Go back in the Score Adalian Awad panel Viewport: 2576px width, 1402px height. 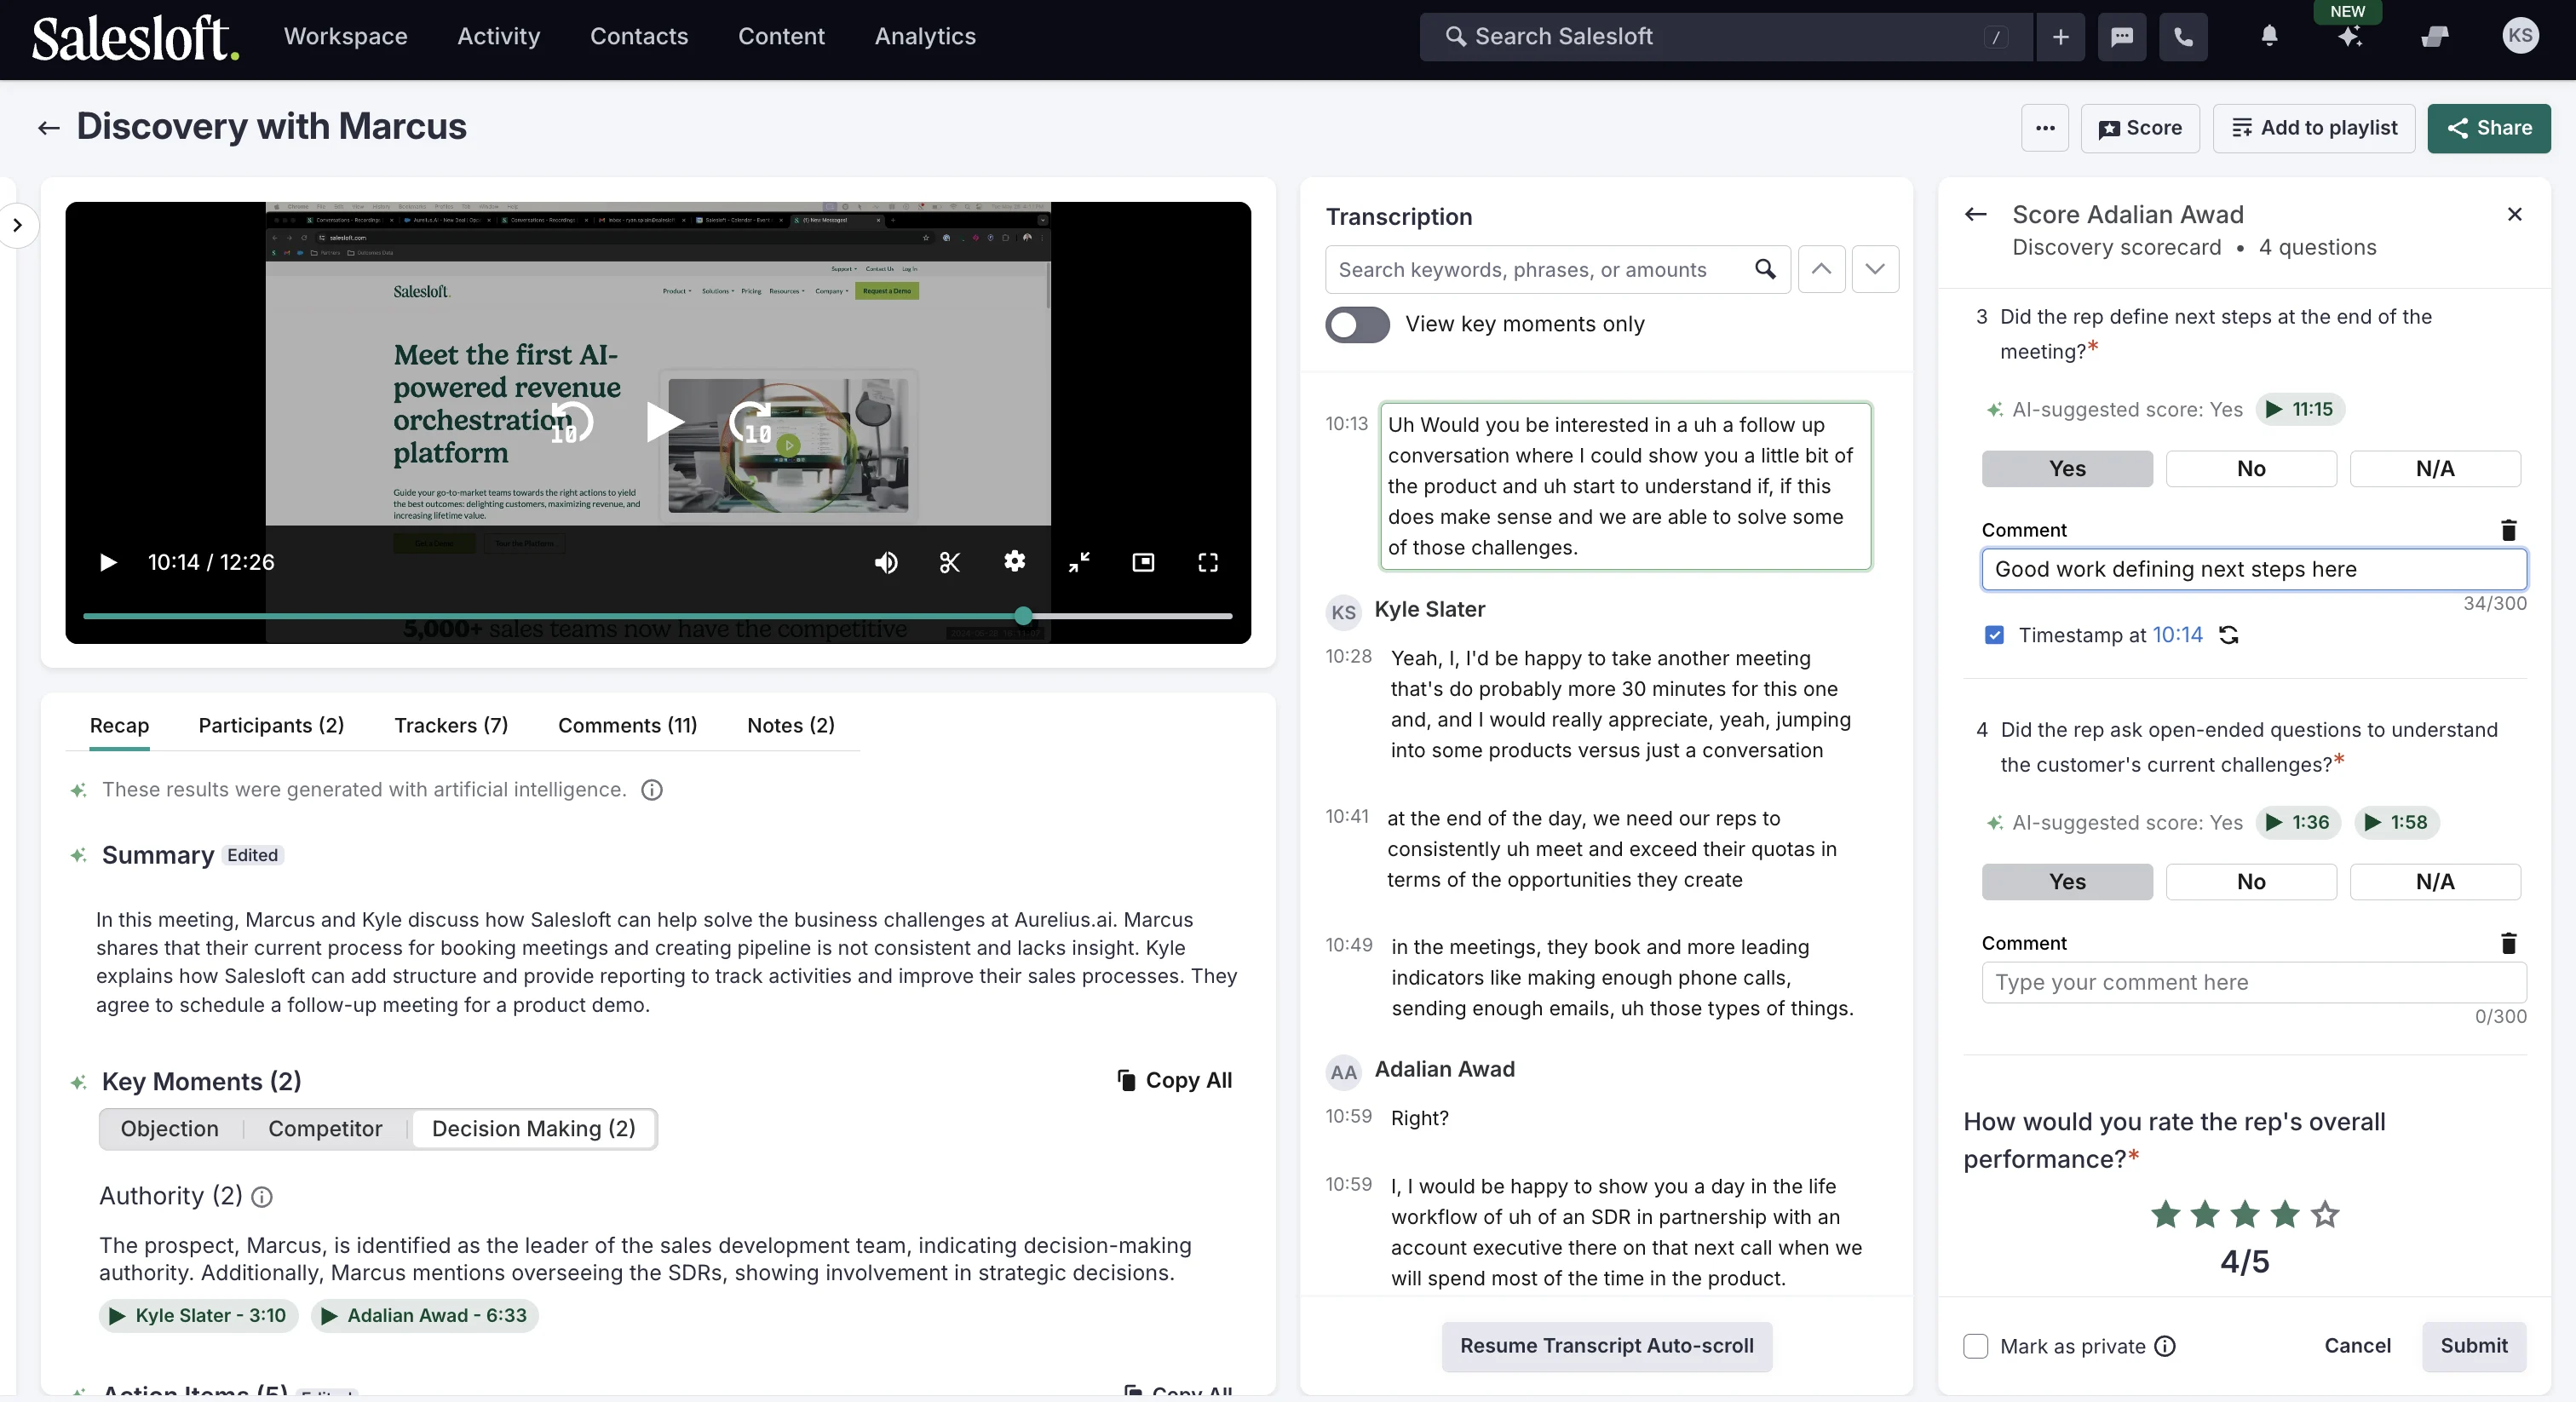point(1975,214)
